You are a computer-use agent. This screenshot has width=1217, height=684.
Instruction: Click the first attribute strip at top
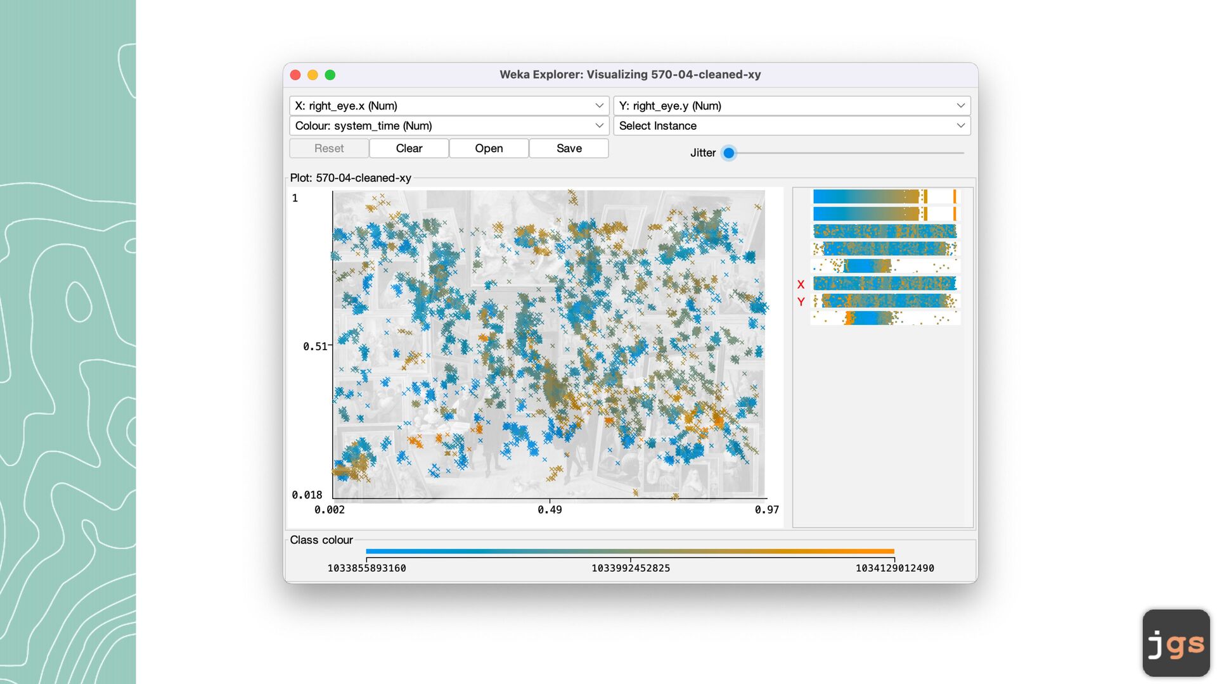885,196
